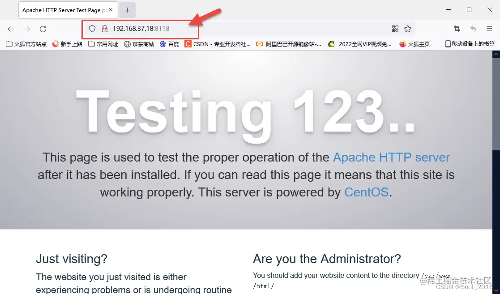Open the CSDN bookmark
The image size is (500, 294).
[x=218, y=44]
